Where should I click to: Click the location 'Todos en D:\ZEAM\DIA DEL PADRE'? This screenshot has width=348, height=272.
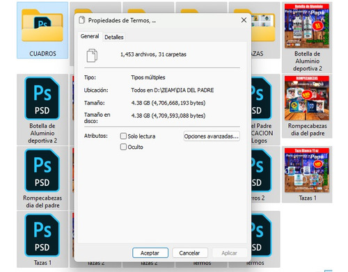click(173, 90)
